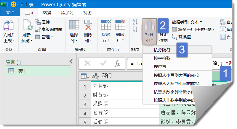The width and height of the screenshot is (237, 129).
Task: Expand Use First Row as Headers dropdown
Action: point(214,30)
